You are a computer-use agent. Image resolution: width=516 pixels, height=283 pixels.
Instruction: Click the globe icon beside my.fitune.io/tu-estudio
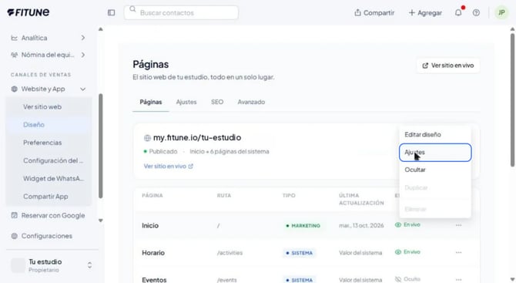147,138
